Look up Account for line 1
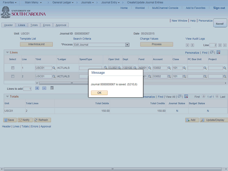228x171 pixels. 169,68
